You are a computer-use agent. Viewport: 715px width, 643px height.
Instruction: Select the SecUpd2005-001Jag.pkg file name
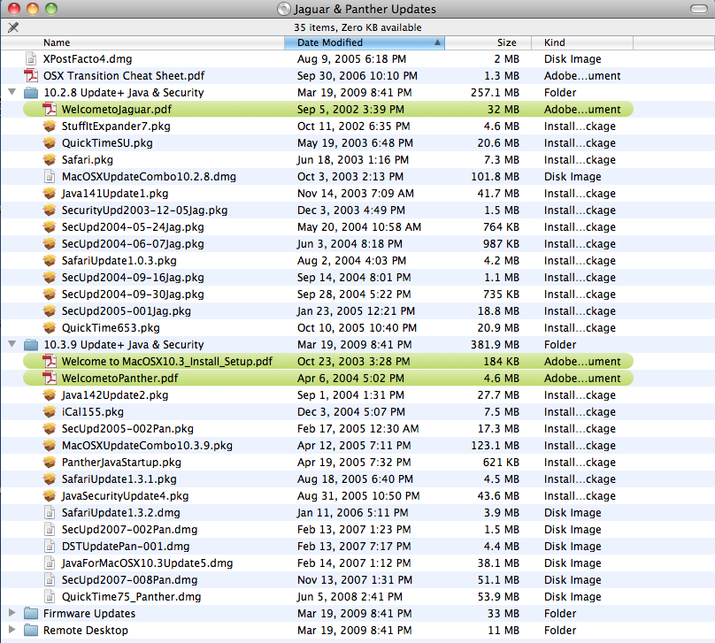point(127,311)
